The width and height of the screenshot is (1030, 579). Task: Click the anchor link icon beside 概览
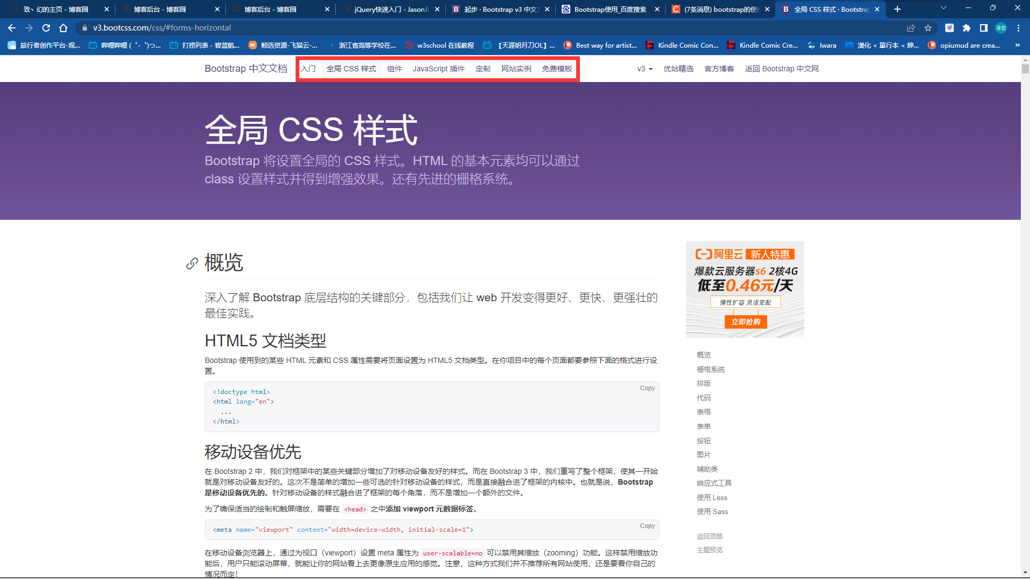point(192,263)
